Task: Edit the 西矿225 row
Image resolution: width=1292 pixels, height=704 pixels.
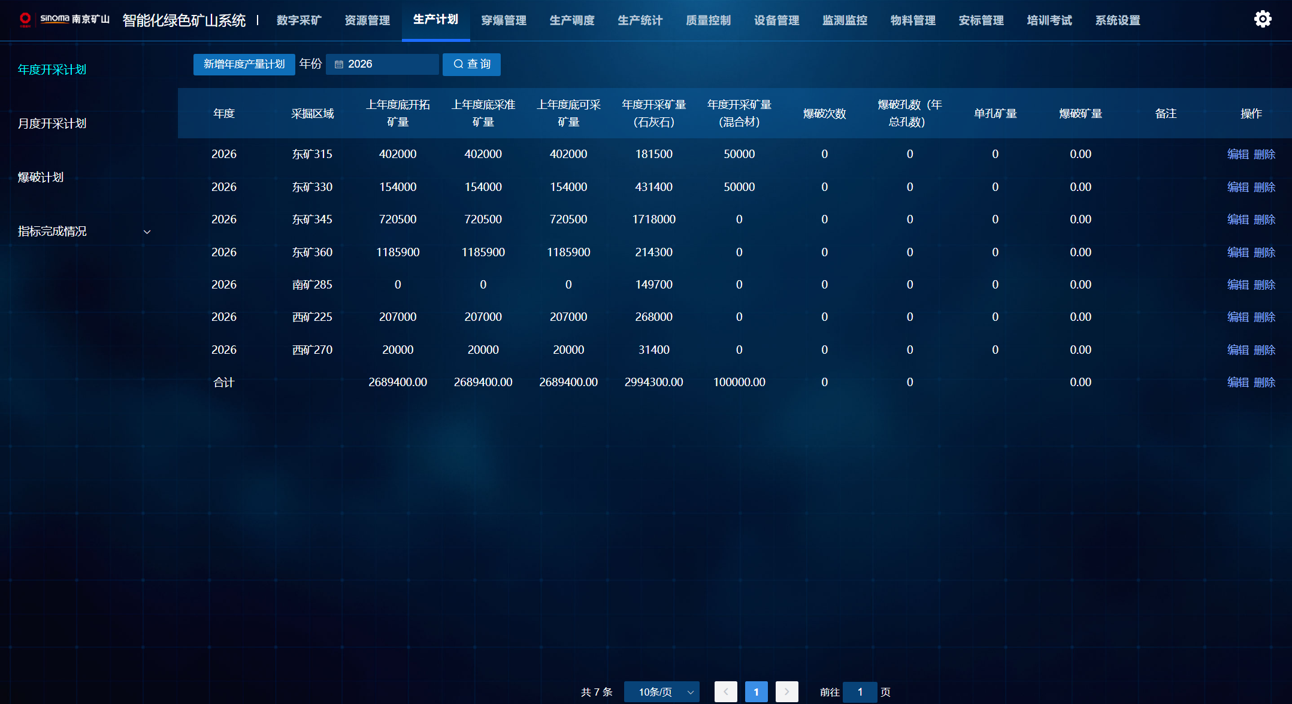Action: click(1238, 317)
